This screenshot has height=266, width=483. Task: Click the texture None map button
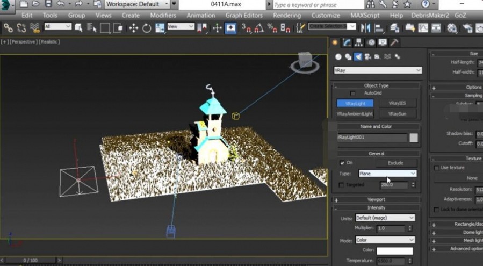pos(458,178)
